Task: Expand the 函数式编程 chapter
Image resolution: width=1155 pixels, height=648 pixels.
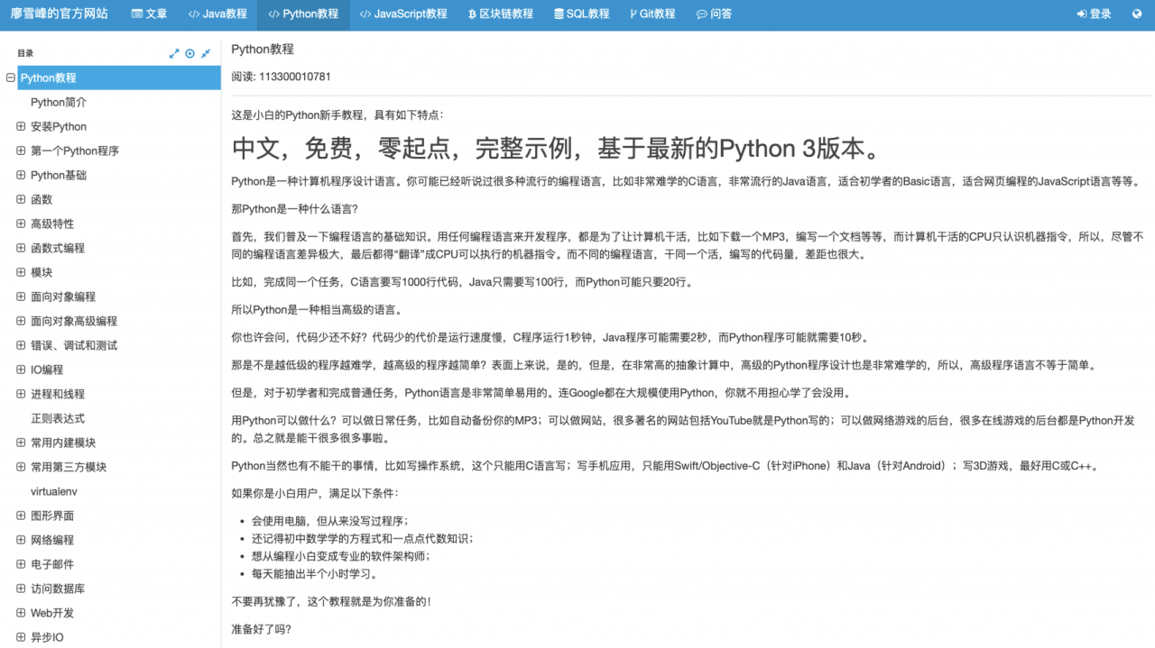Action: coord(21,248)
